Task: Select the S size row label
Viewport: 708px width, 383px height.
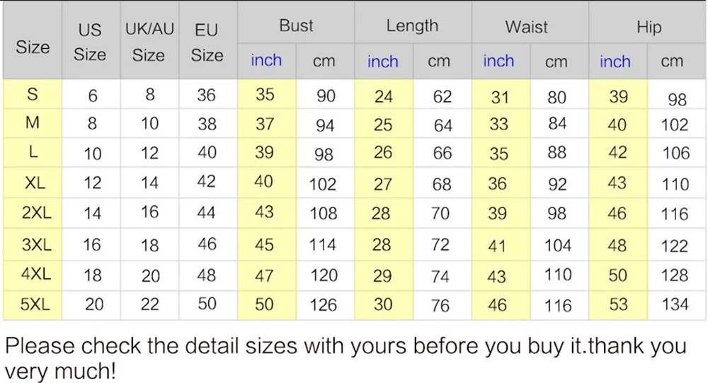Action: tap(33, 94)
